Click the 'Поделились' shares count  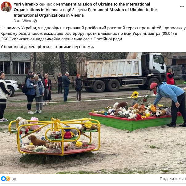[173, 179]
